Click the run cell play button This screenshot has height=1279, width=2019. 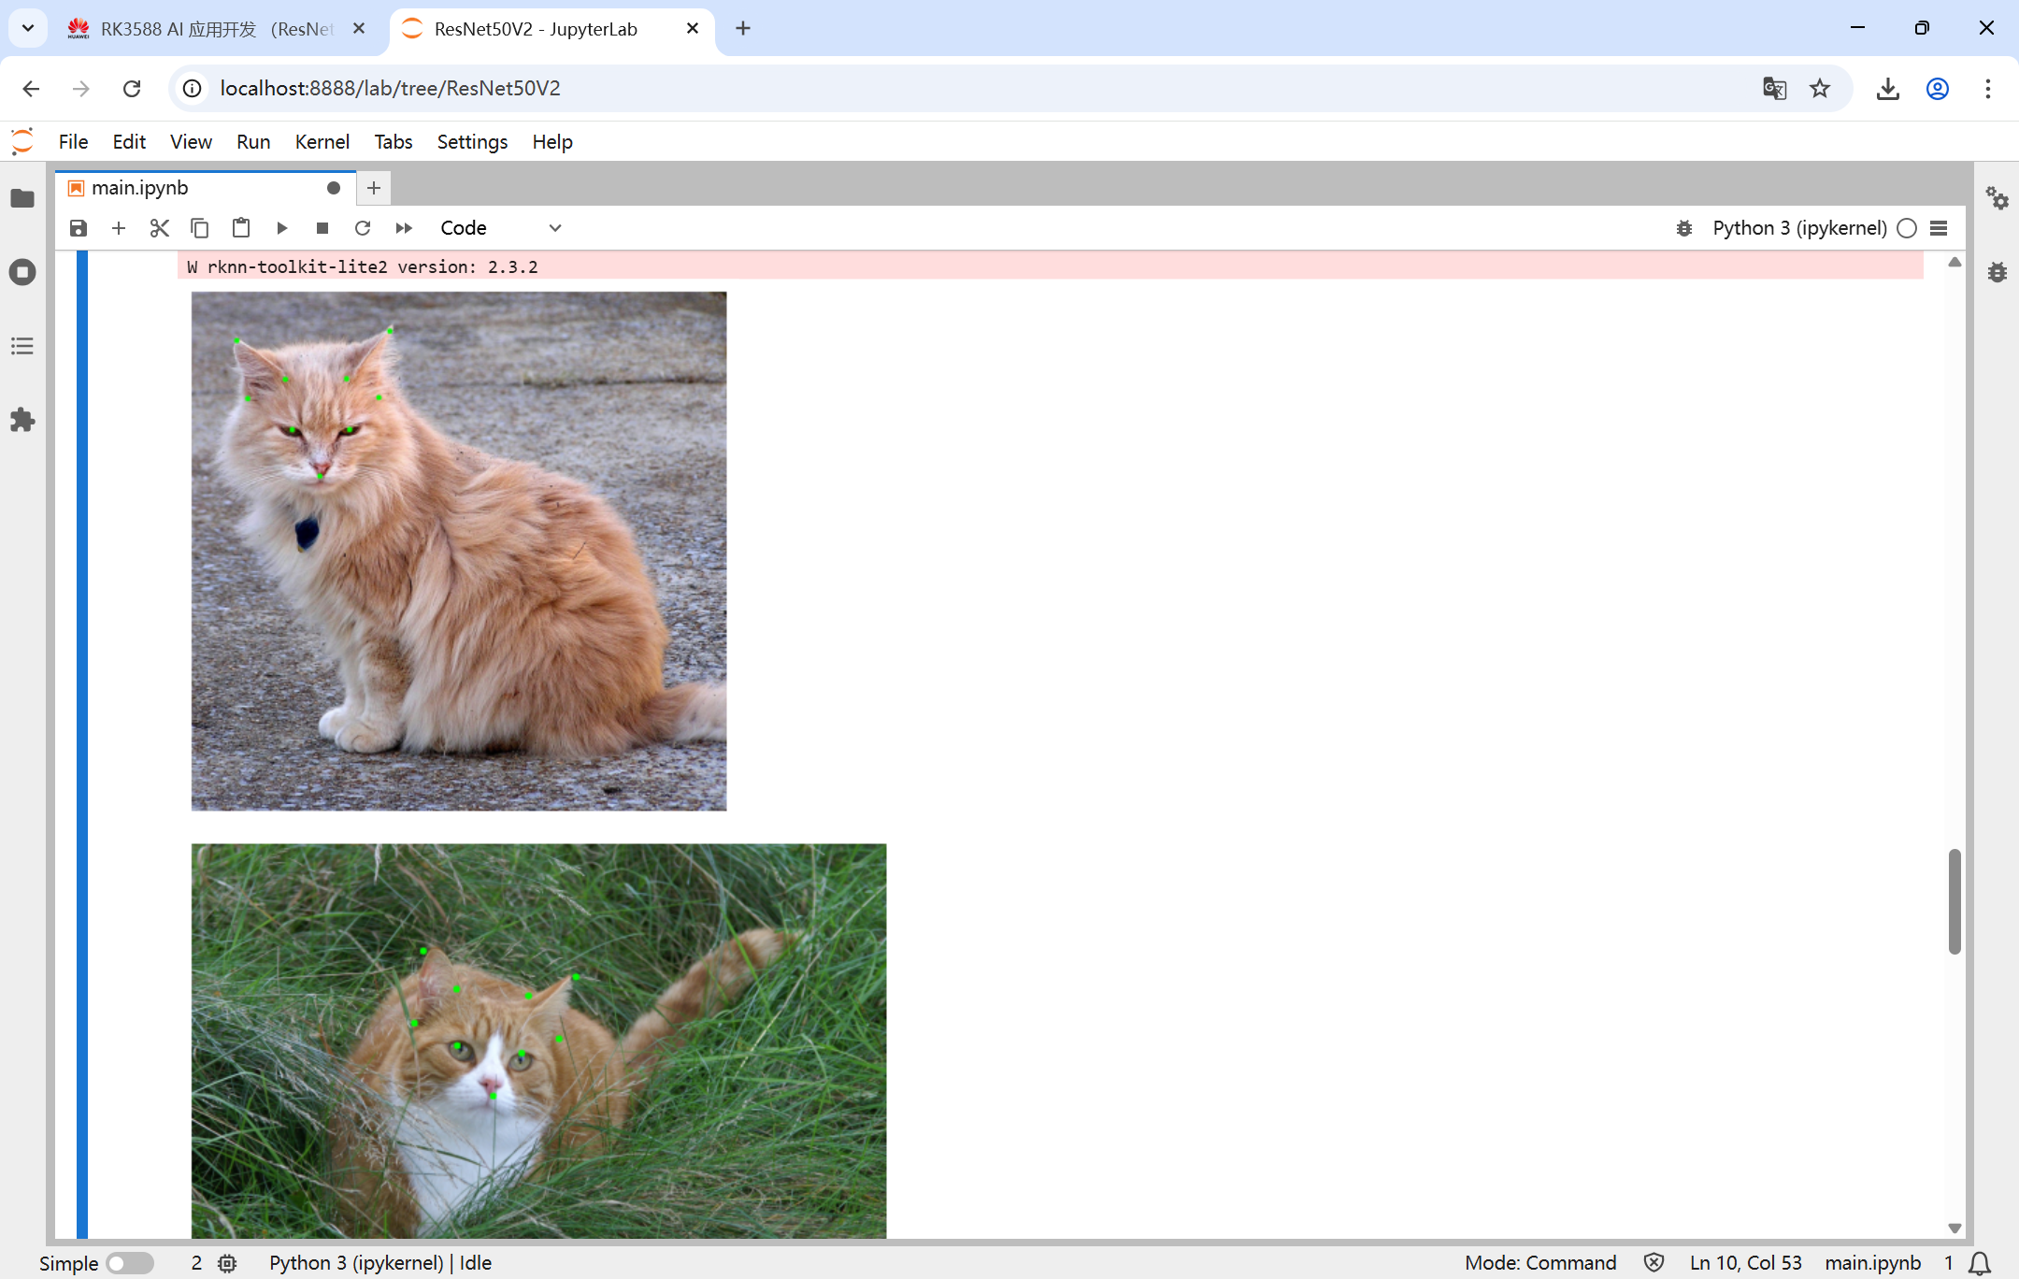281,228
